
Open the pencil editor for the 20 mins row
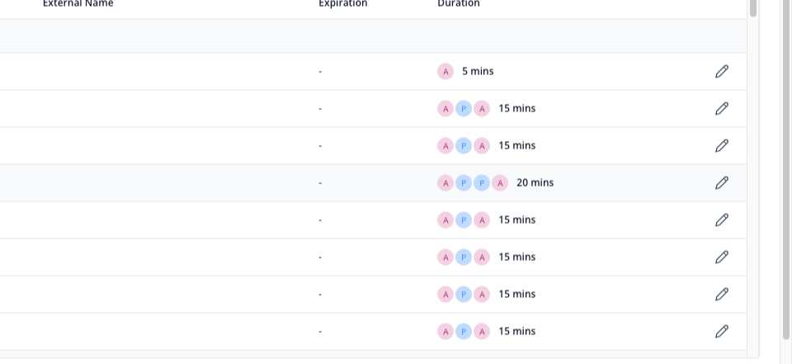pyautogui.click(x=722, y=182)
